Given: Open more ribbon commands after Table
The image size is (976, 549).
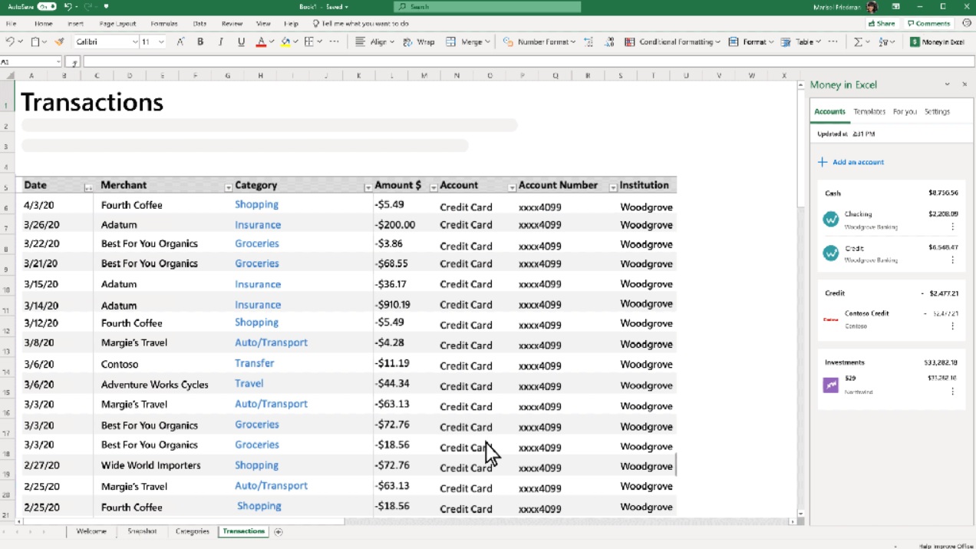Looking at the screenshot, I should (834, 41).
